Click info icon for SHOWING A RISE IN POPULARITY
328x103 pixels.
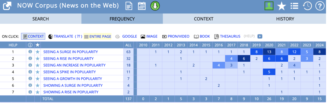click(x=30, y=92)
